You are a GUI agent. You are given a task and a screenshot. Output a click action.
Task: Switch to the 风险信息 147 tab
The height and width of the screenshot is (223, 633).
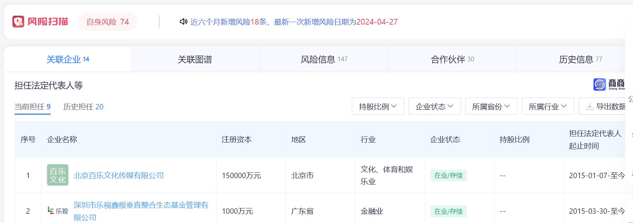click(x=324, y=59)
